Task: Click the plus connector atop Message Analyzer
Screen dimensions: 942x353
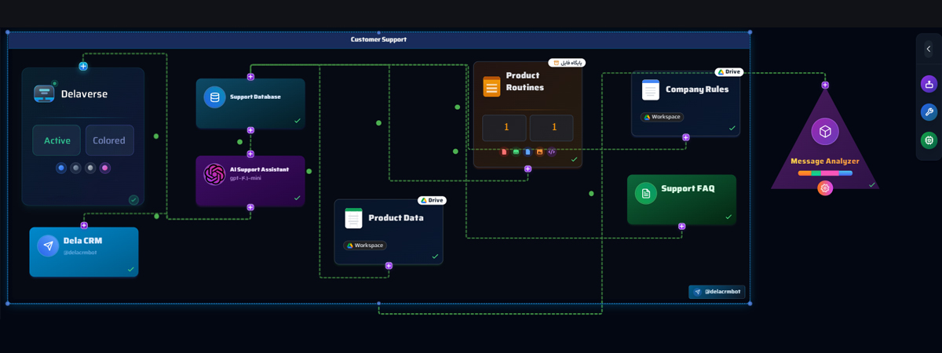Action: (825, 85)
